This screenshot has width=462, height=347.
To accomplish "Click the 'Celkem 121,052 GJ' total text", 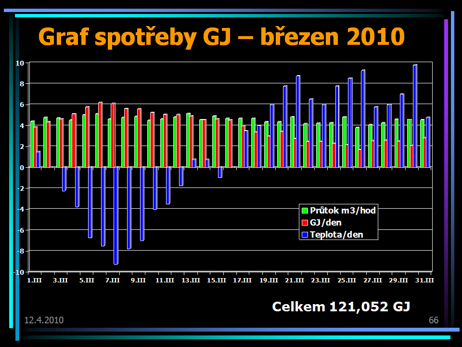I will click(x=341, y=306).
